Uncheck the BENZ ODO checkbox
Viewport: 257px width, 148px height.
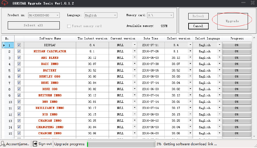coord(19,89)
